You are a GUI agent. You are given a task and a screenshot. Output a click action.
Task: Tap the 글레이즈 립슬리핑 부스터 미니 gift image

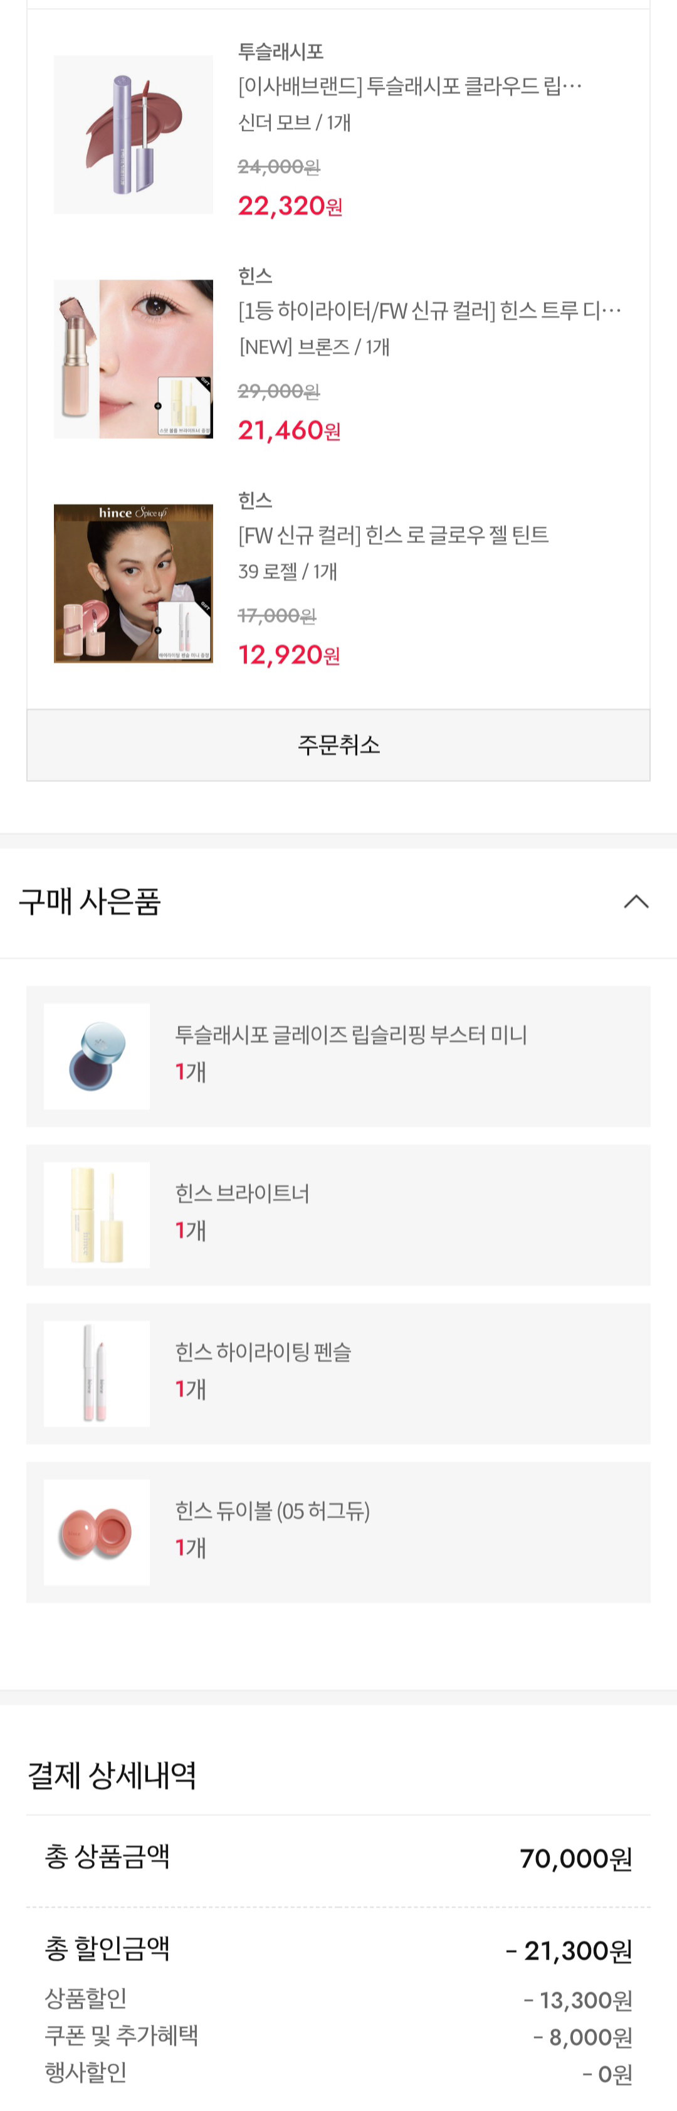(97, 1056)
